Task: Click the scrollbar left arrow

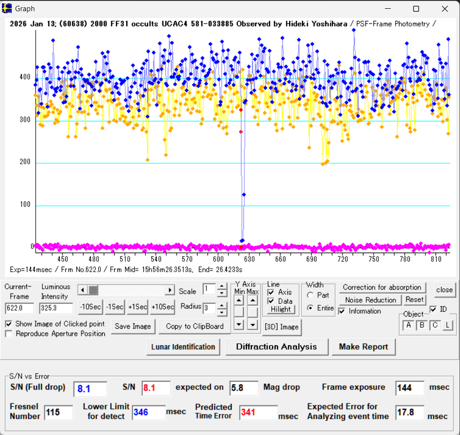Action: pyautogui.click(x=82, y=290)
